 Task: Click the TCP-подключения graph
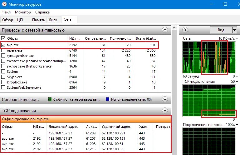pyautogui.click(x=209, y=100)
